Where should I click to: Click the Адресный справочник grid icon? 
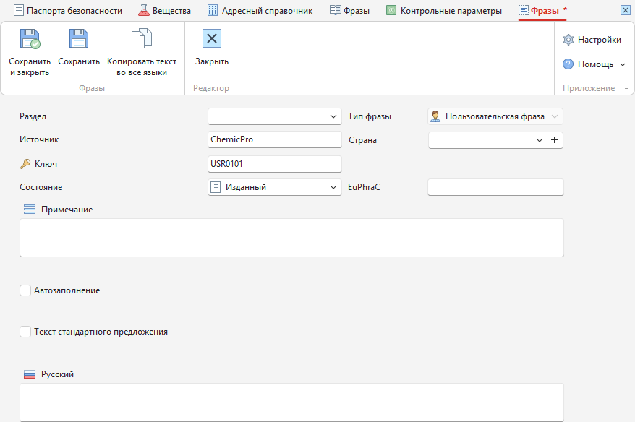213,11
